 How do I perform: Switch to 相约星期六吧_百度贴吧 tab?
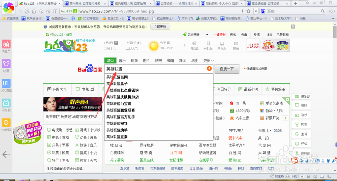131,3
